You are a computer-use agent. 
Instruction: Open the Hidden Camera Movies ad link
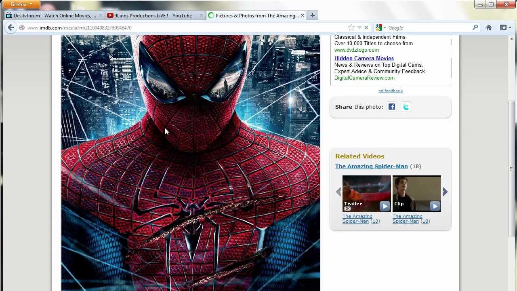364,58
